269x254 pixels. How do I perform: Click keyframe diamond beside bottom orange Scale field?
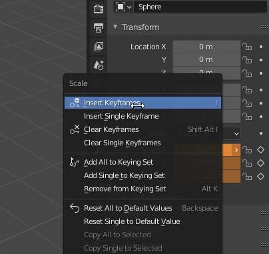261,177
